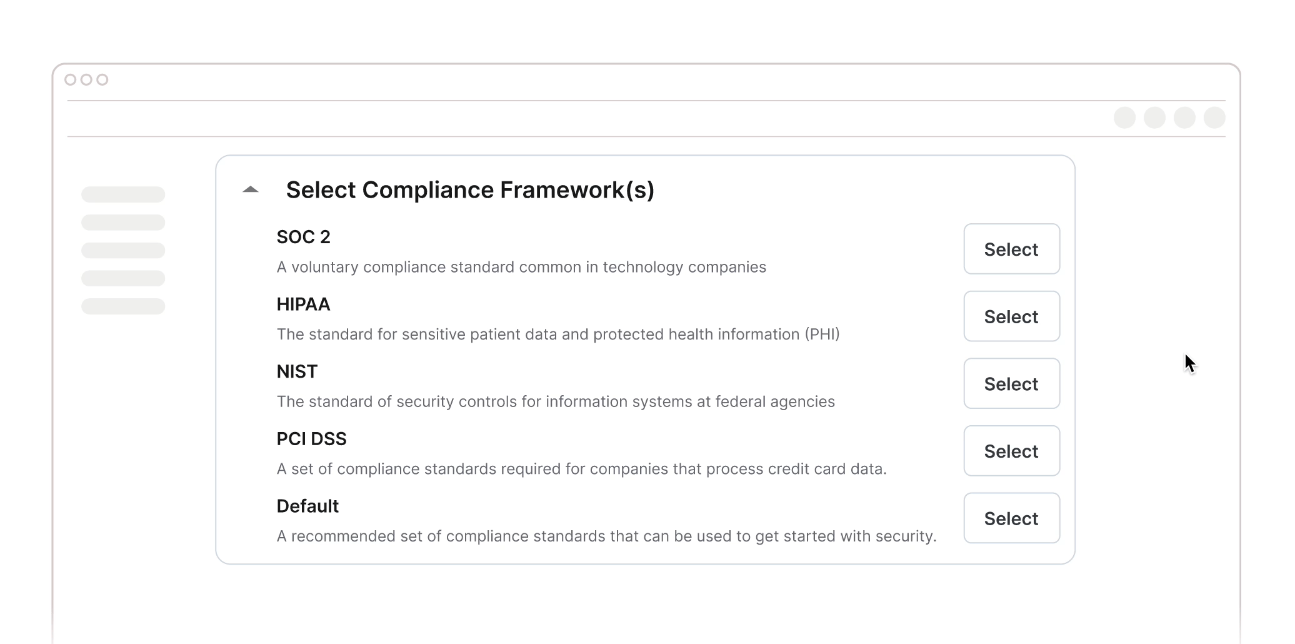Click the "Select Compliance Framework(s)" heading
Image resolution: width=1295 pixels, height=644 pixels.
click(x=470, y=190)
